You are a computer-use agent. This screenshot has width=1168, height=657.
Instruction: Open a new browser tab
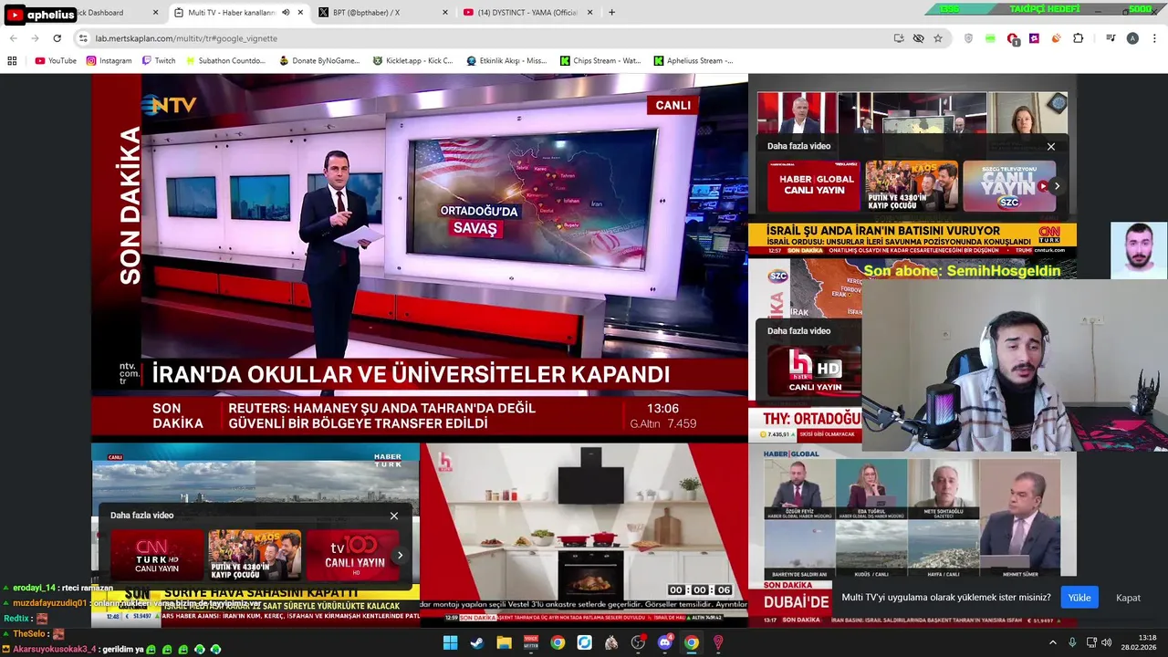[x=611, y=13]
